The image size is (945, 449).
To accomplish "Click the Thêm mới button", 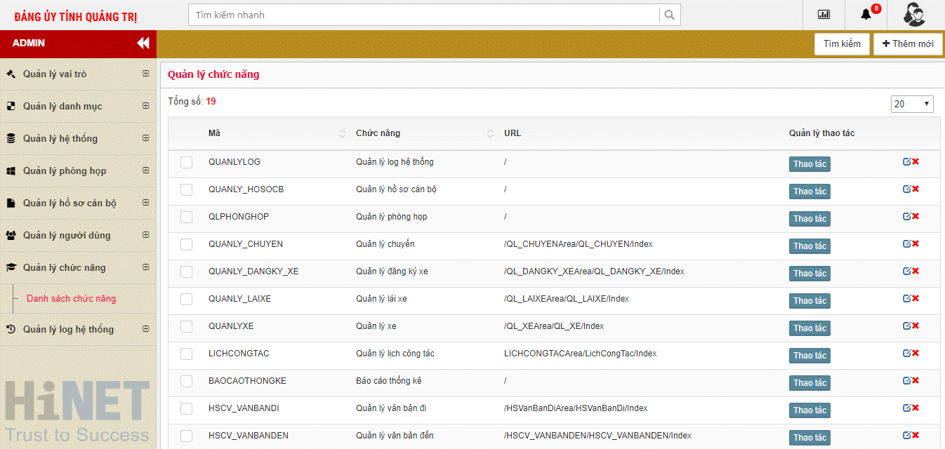I will [907, 43].
